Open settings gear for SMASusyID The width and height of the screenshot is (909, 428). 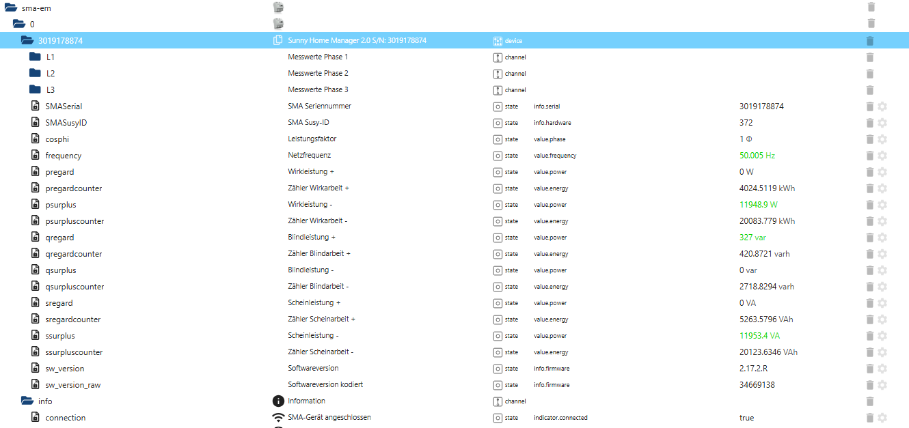pyautogui.click(x=882, y=123)
